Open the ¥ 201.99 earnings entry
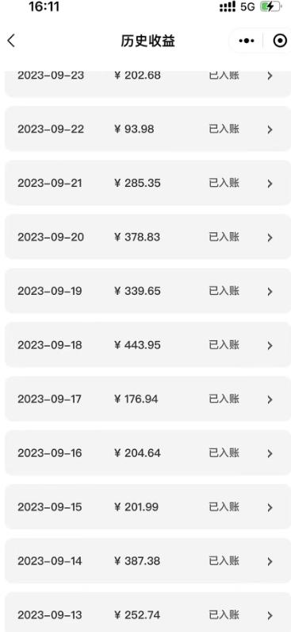Screen dimensions: 291x632 coord(146,507)
